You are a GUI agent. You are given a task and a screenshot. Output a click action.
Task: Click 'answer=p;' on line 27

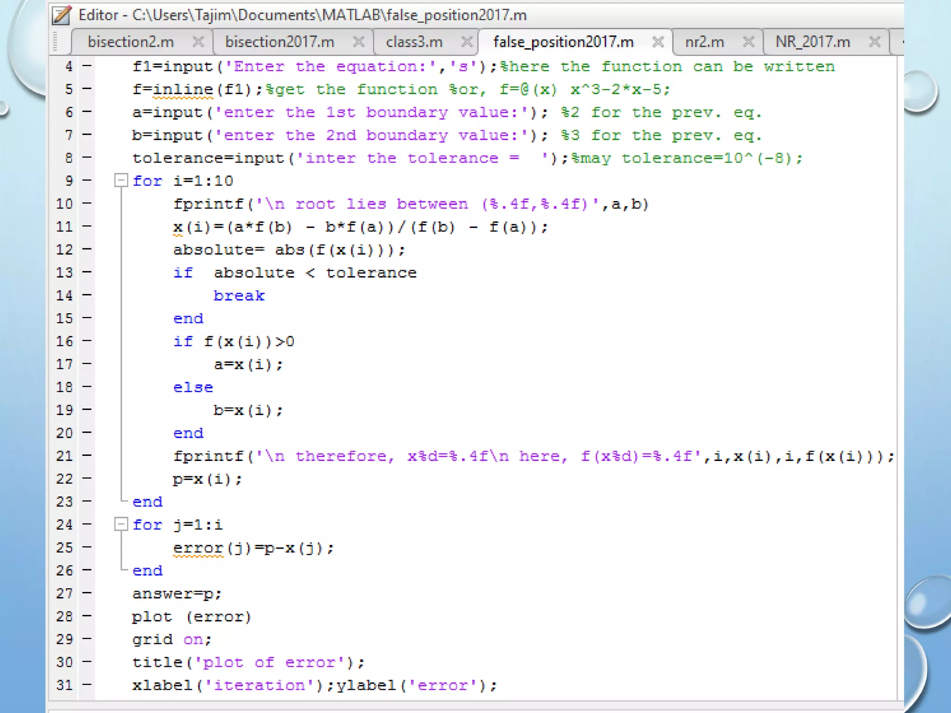click(x=177, y=594)
